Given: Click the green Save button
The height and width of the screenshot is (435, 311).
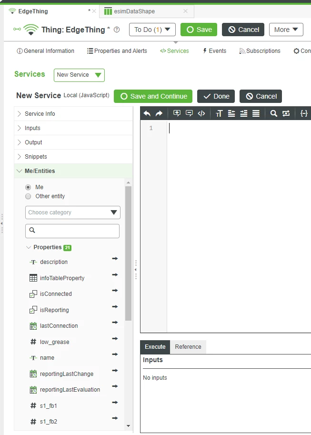Looking at the screenshot, I should [x=199, y=30].
